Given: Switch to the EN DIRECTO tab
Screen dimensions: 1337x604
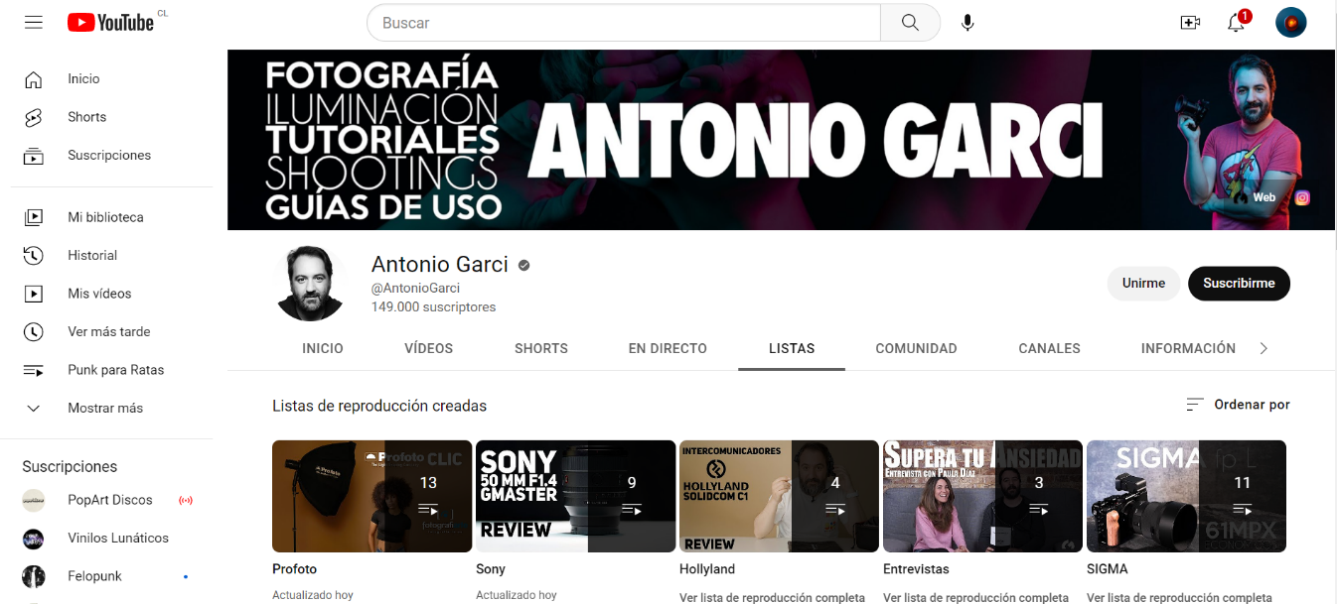Looking at the screenshot, I should [x=668, y=348].
